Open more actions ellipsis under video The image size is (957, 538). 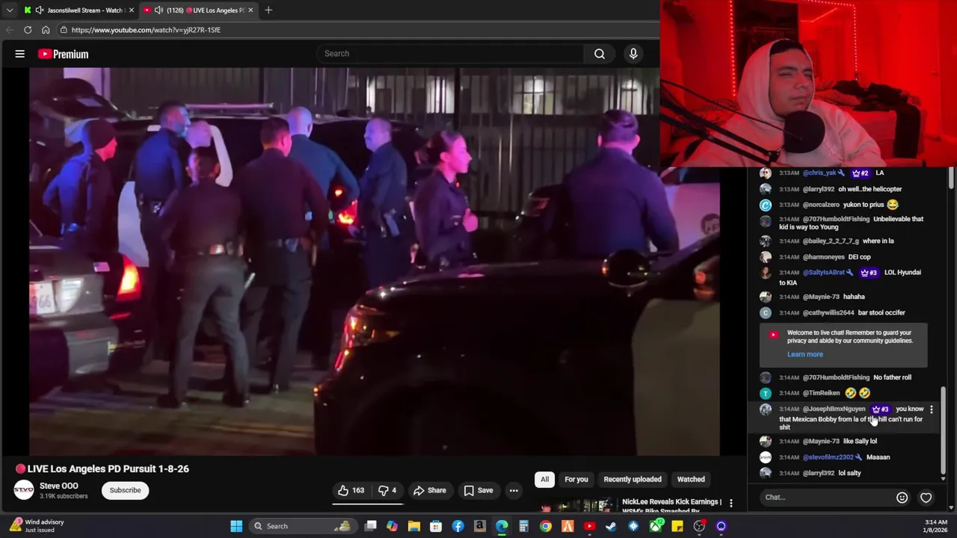[514, 490]
